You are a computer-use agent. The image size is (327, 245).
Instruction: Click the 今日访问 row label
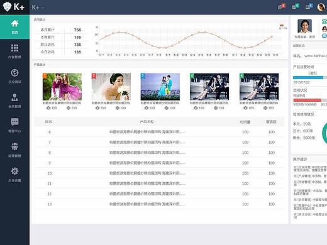point(47,52)
